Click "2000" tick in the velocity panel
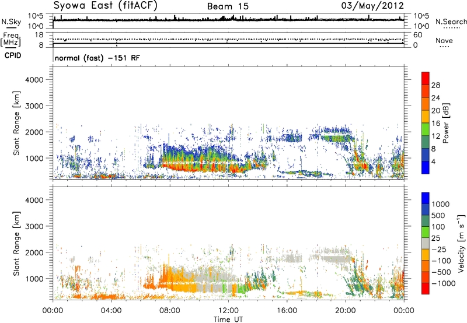The image size is (467, 323). tap(34, 252)
